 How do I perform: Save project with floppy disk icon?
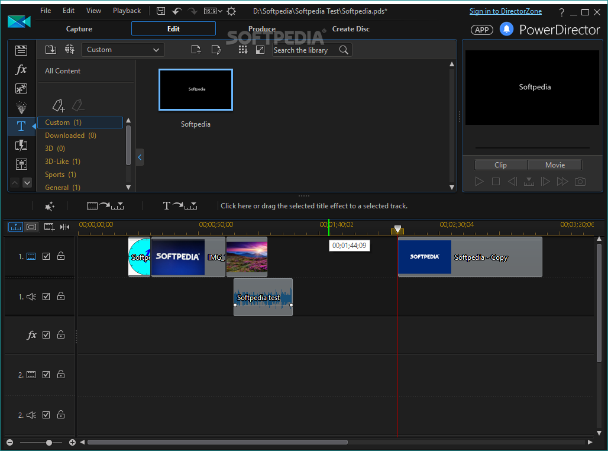tap(161, 11)
